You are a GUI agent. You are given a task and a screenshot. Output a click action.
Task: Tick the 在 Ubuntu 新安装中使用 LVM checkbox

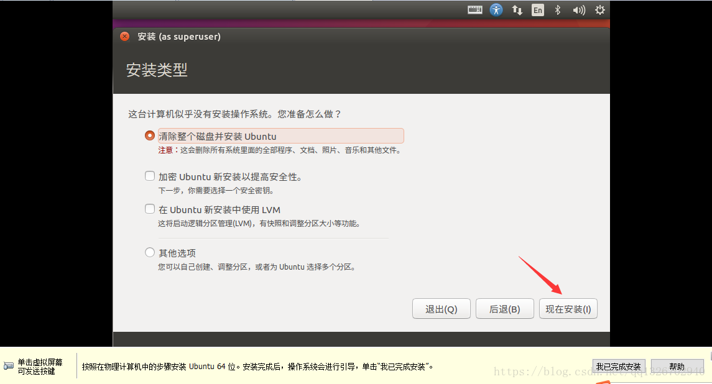[150, 209]
